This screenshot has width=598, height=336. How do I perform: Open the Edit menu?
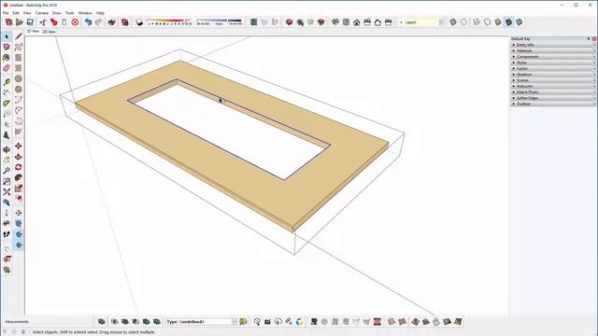(16, 13)
